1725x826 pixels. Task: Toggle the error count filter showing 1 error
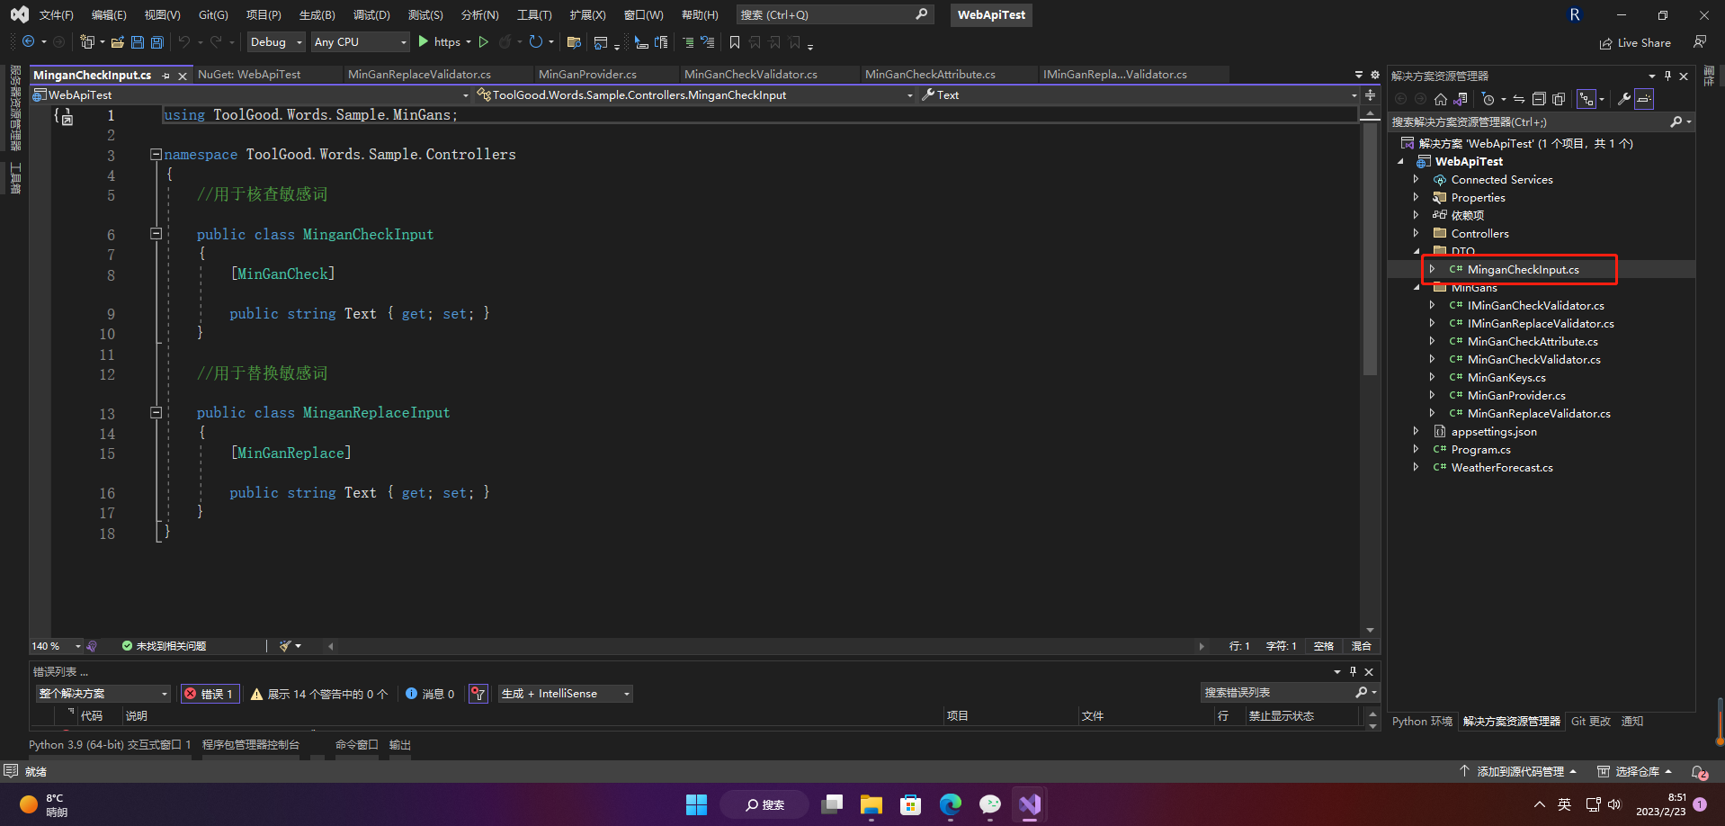pyautogui.click(x=210, y=693)
